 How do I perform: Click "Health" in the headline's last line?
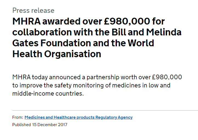[27, 54]
